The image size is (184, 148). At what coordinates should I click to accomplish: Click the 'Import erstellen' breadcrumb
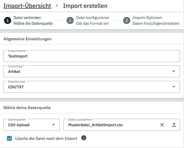point(85,6)
